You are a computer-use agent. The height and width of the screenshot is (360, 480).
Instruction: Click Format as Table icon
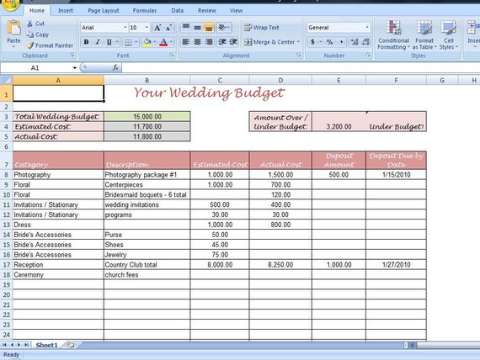tap(424, 35)
